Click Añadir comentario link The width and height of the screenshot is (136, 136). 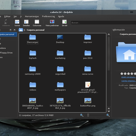[x=129, y=77]
